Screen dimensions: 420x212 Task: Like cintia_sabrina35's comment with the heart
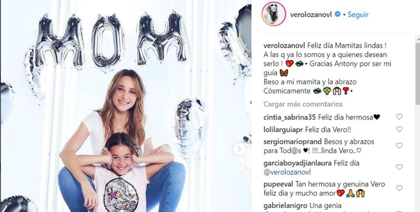(x=399, y=117)
